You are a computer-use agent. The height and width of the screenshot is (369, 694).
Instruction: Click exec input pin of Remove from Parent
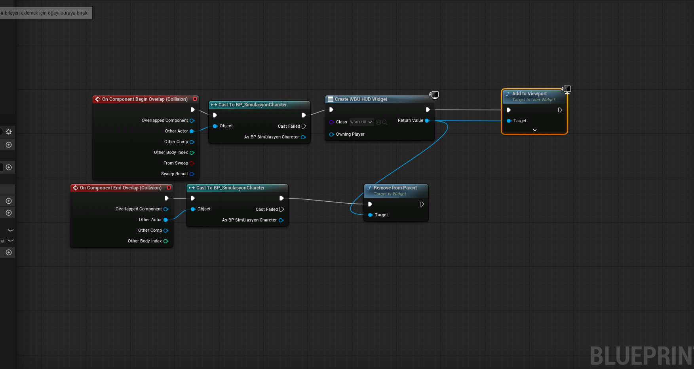tap(370, 204)
